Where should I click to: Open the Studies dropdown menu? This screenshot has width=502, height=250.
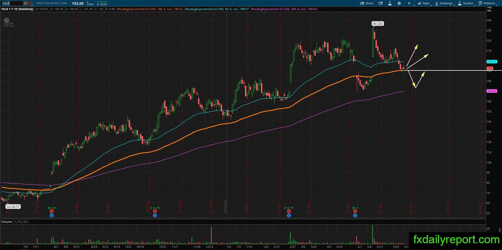click(x=466, y=3)
